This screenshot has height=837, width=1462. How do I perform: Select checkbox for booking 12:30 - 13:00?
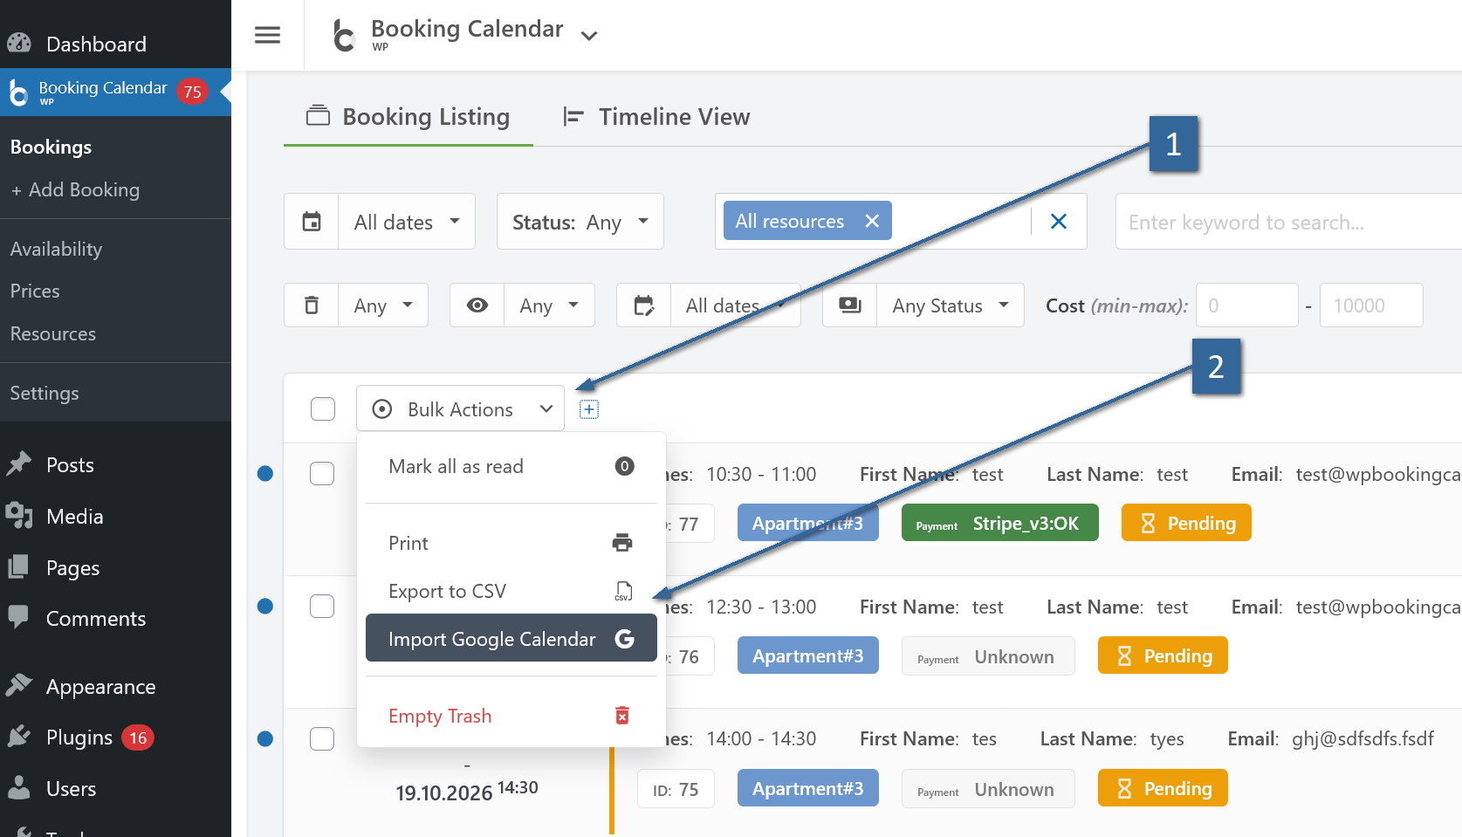point(322,606)
